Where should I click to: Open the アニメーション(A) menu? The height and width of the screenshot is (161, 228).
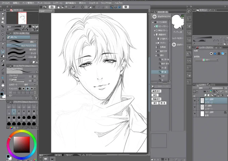pyautogui.click(x=44, y=3)
